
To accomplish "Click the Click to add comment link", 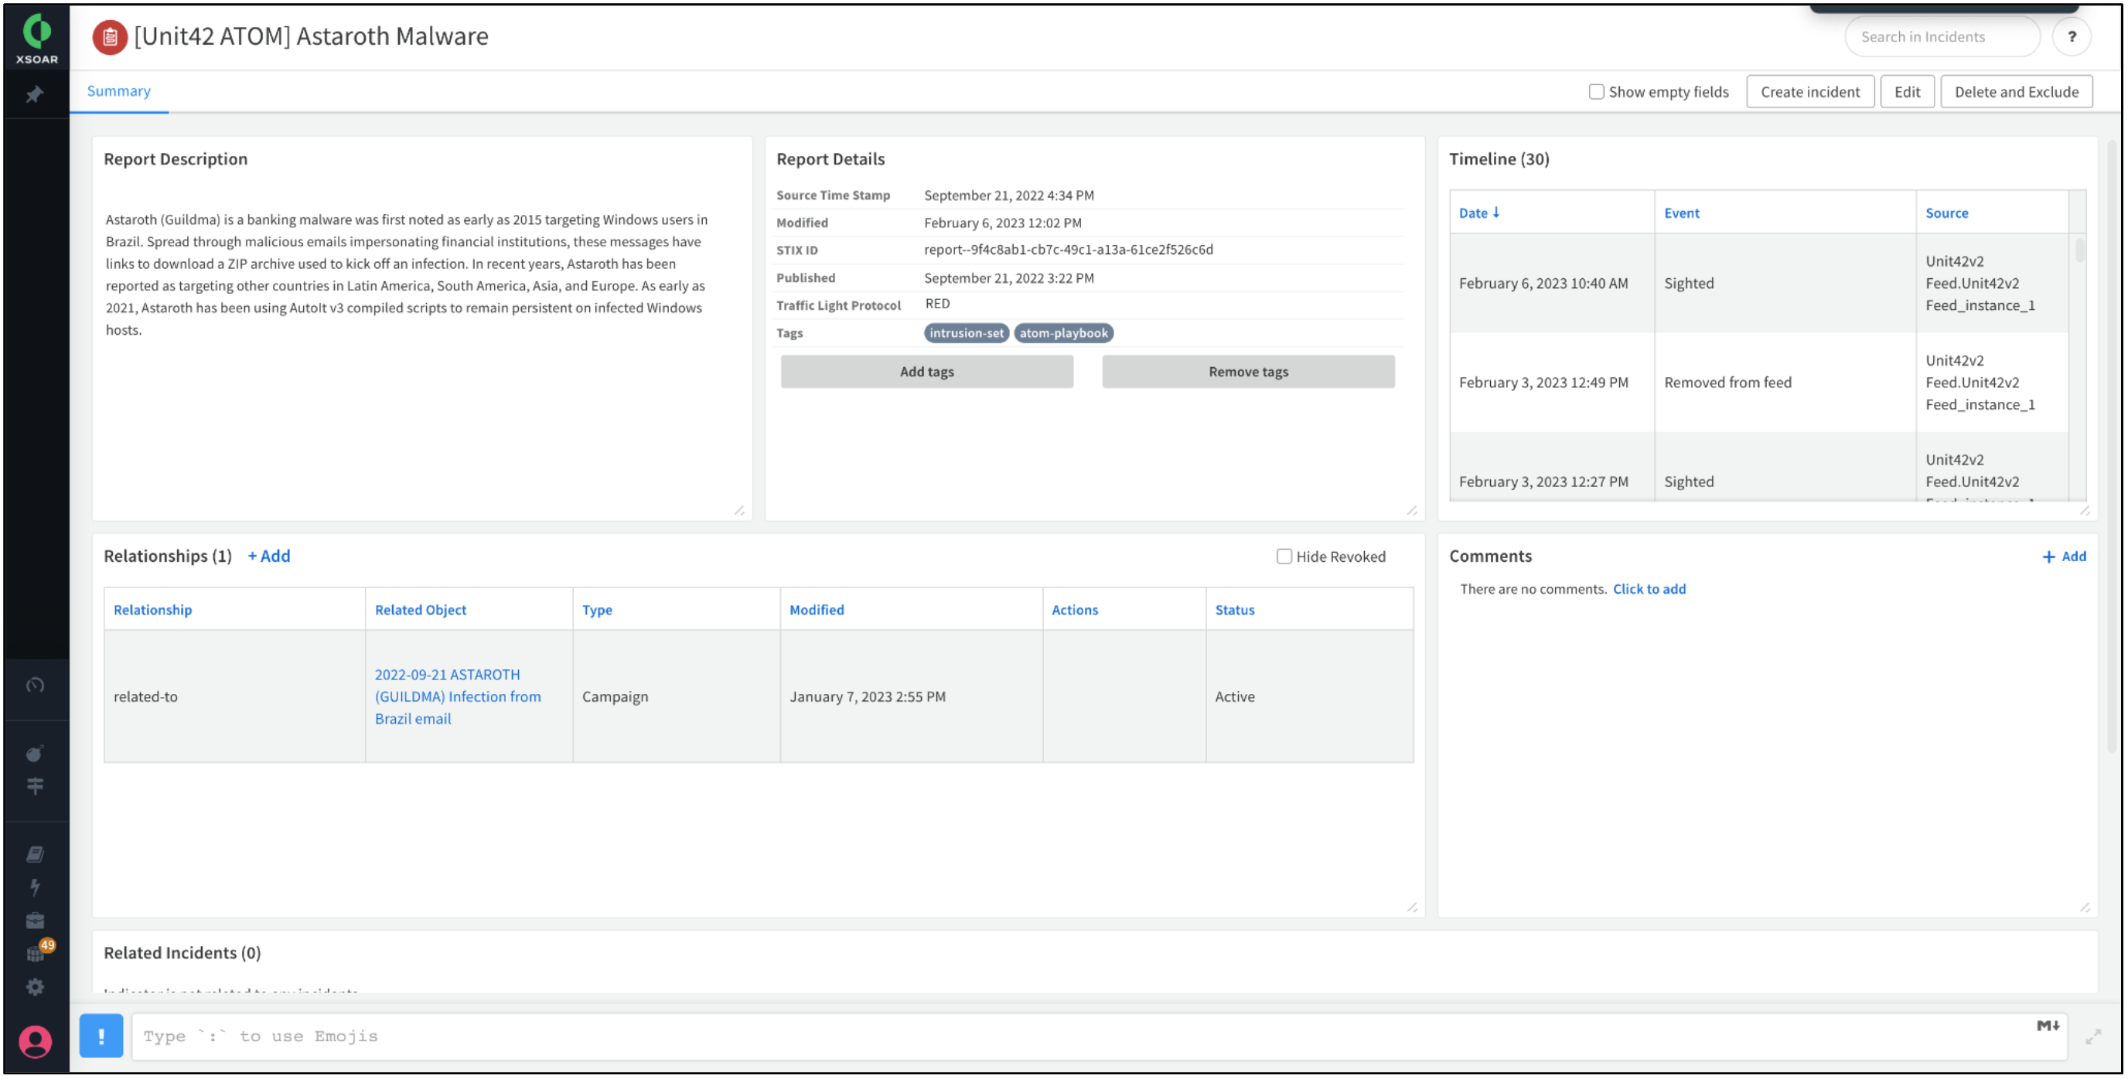I will click(1649, 589).
